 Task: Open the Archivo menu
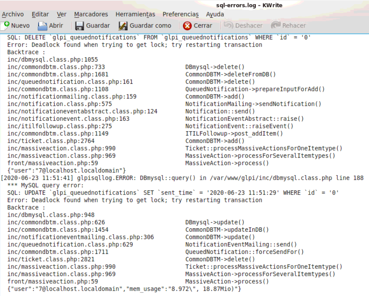click(x=13, y=14)
